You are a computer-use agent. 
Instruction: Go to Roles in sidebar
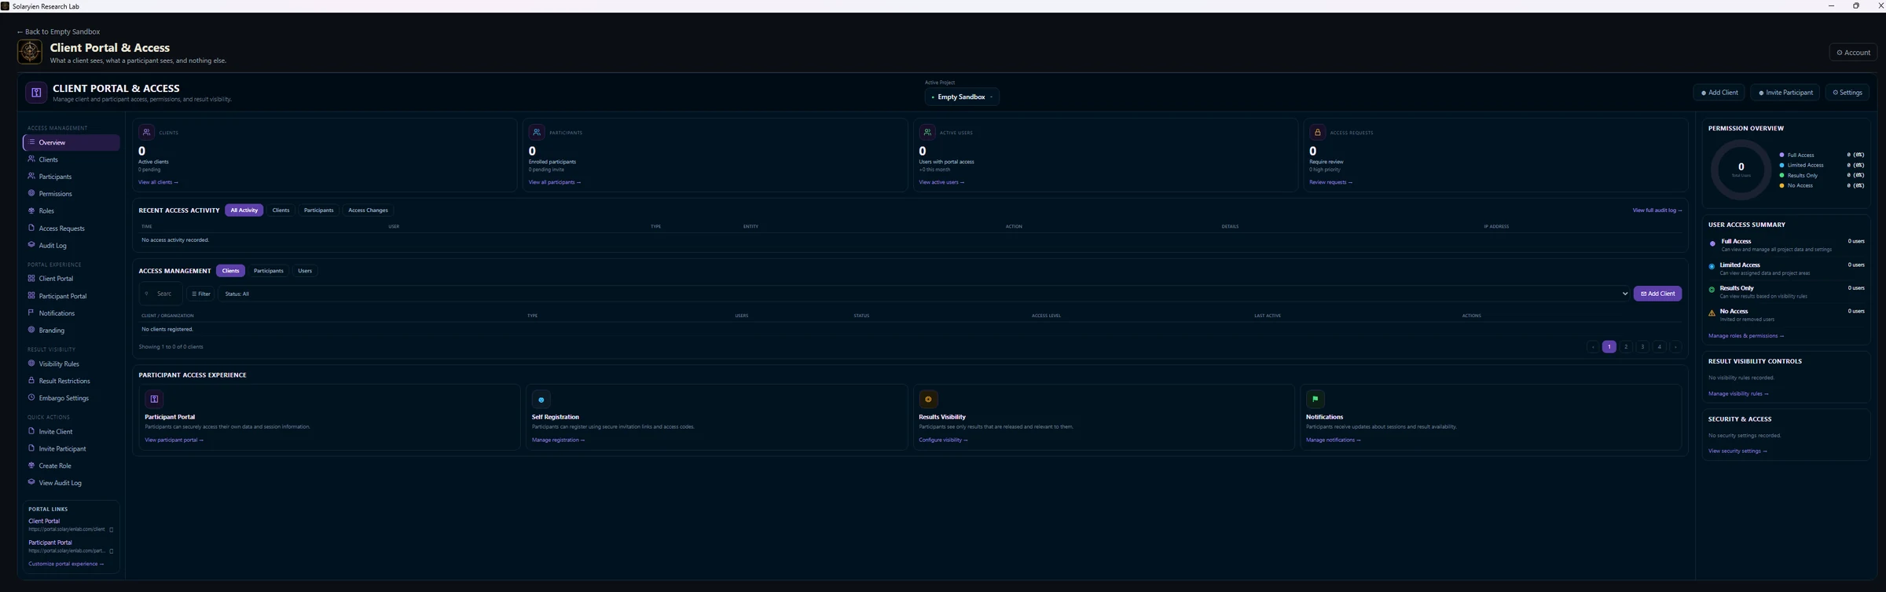click(x=71, y=211)
